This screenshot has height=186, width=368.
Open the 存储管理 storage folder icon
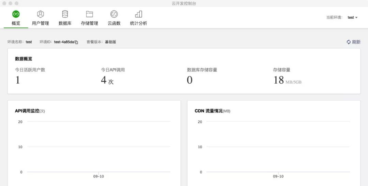[x=89, y=14]
